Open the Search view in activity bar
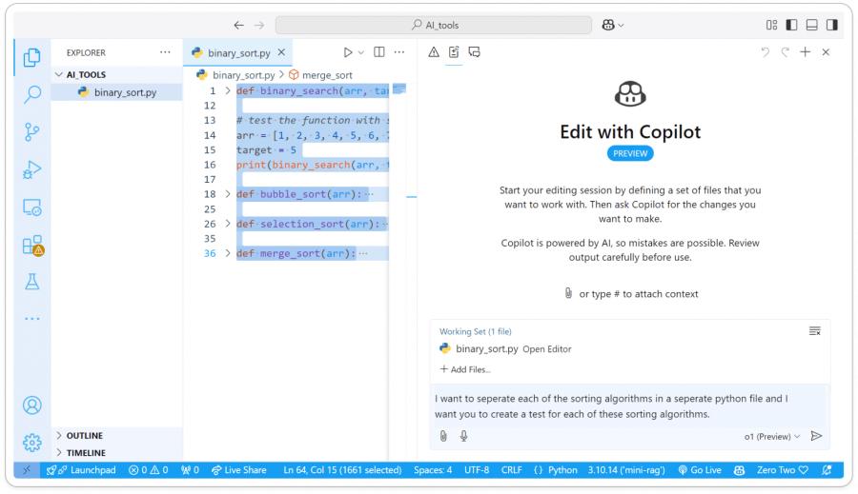Image resolution: width=858 pixels, height=494 pixels. [32, 94]
